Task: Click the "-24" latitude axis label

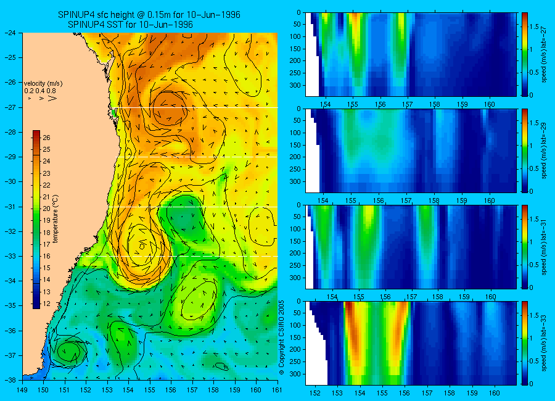Action: coord(10,33)
